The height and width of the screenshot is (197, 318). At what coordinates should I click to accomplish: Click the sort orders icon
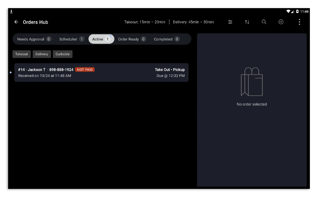click(247, 22)
